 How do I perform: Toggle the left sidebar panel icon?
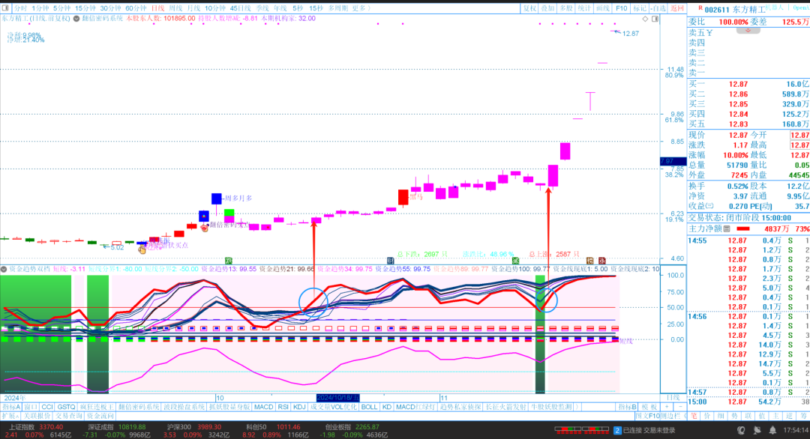pyautogui.click(x=5, y=8)
